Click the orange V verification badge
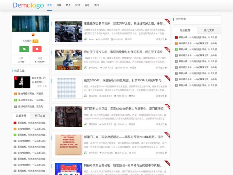The image size is (233, 175). [x=33, y=35]
